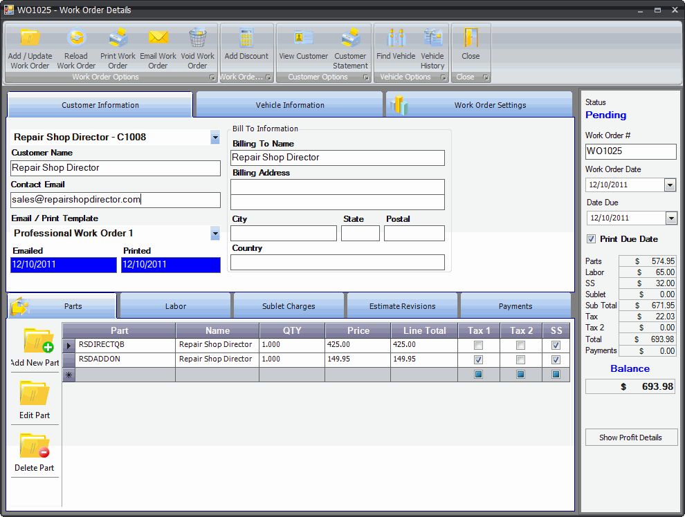Click the Emailed date field
Viewport: 685px width, 517px height.
(x=64, y=265)
